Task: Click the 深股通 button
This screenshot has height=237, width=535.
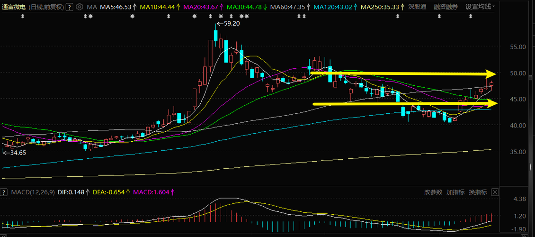Action: (417, 7)
